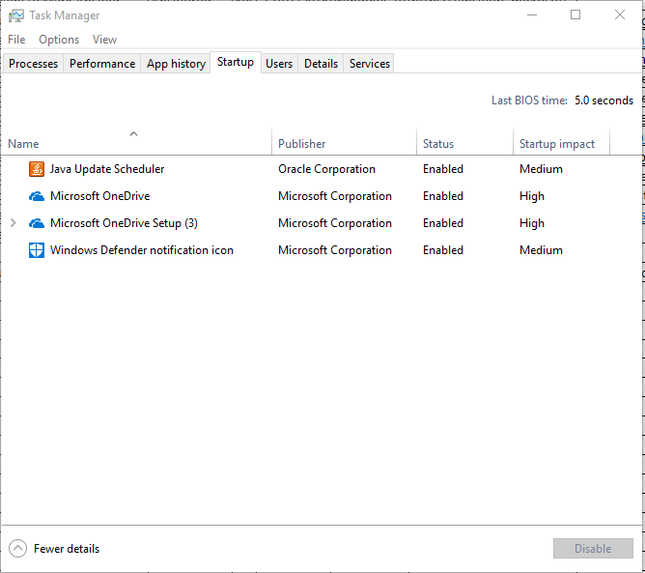The width and height of the screenshot is (645, 573).
Task: Switch to the Performance tab
Action: [x=102, y=64]
